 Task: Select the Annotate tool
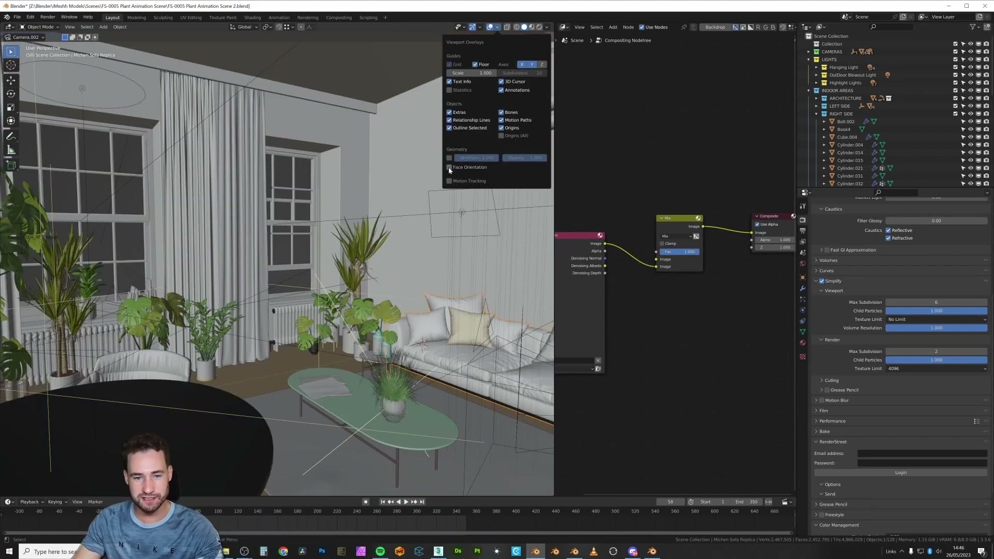(11, 137)
